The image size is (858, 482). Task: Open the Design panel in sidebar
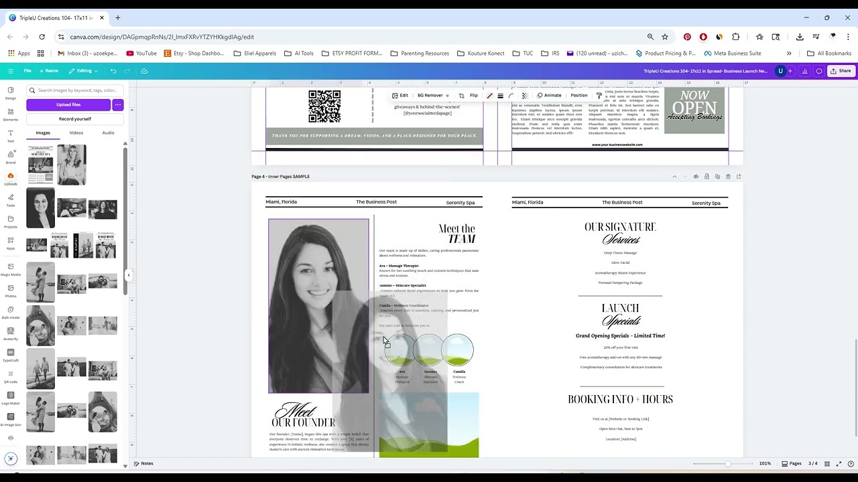[x=10, y=93]
